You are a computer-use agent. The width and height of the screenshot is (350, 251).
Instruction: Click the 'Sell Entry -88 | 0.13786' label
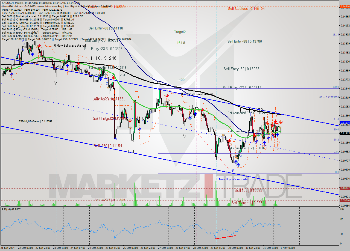[244, 41]
